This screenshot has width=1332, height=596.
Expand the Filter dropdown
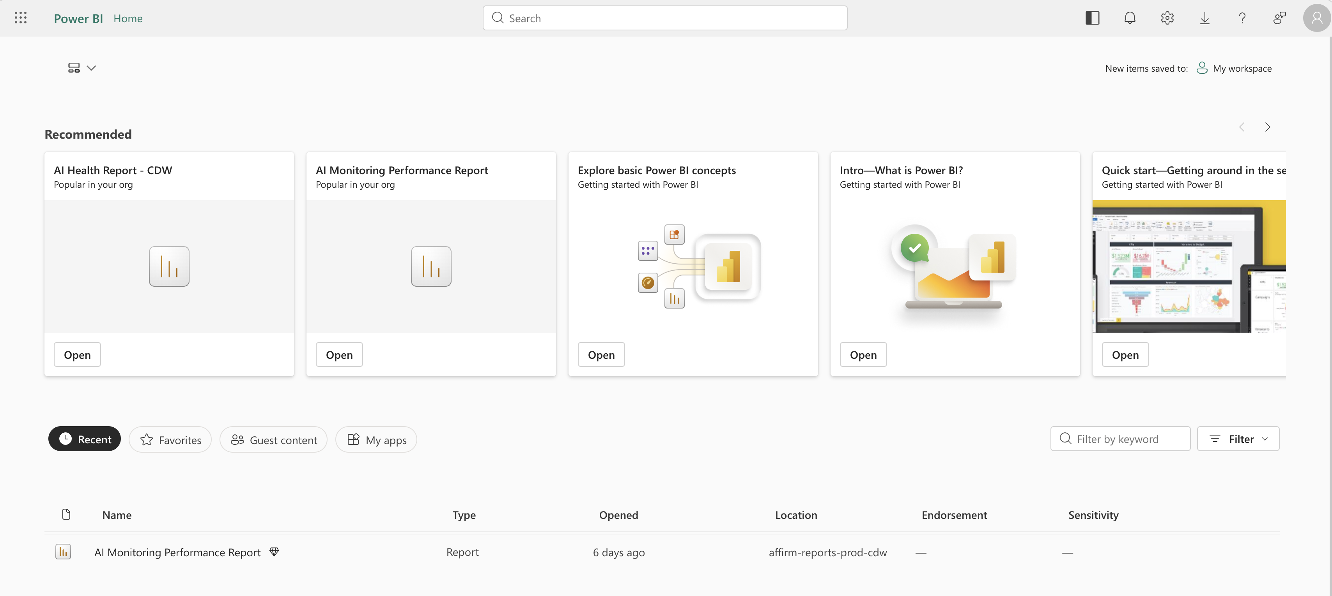(x=1238, y=439)
